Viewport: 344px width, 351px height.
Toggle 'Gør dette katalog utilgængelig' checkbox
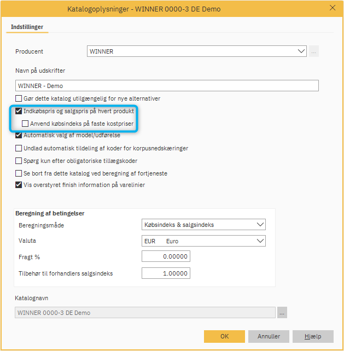(19, 98)
